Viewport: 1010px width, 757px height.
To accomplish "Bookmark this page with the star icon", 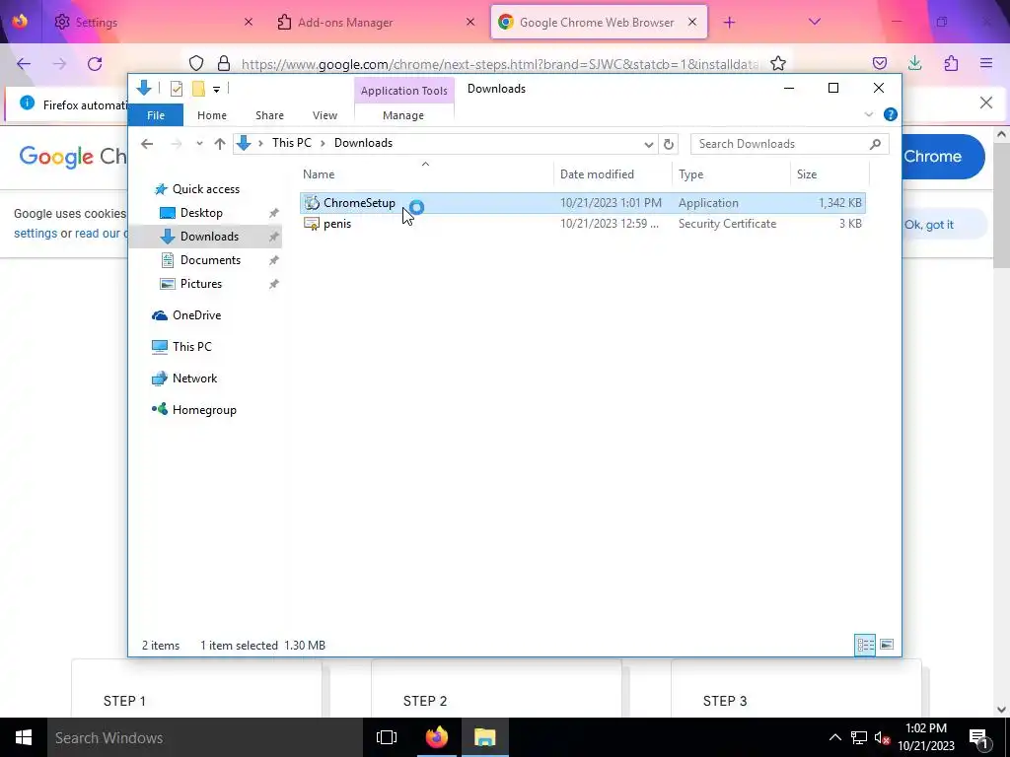I will 778,63.
